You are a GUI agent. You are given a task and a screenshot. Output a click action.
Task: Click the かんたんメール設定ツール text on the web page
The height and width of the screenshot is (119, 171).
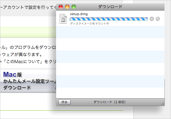click(29, 81)
